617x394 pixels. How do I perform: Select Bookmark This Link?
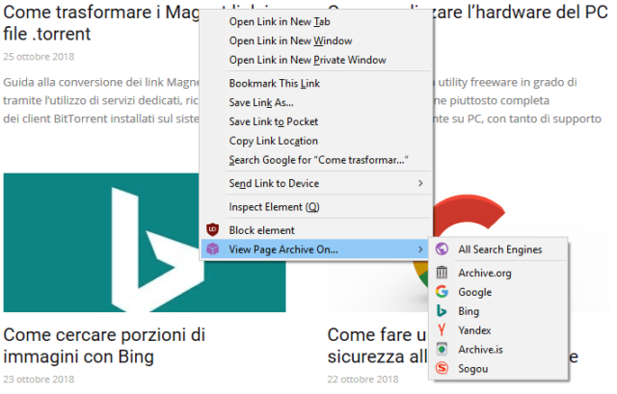(274, 83)
